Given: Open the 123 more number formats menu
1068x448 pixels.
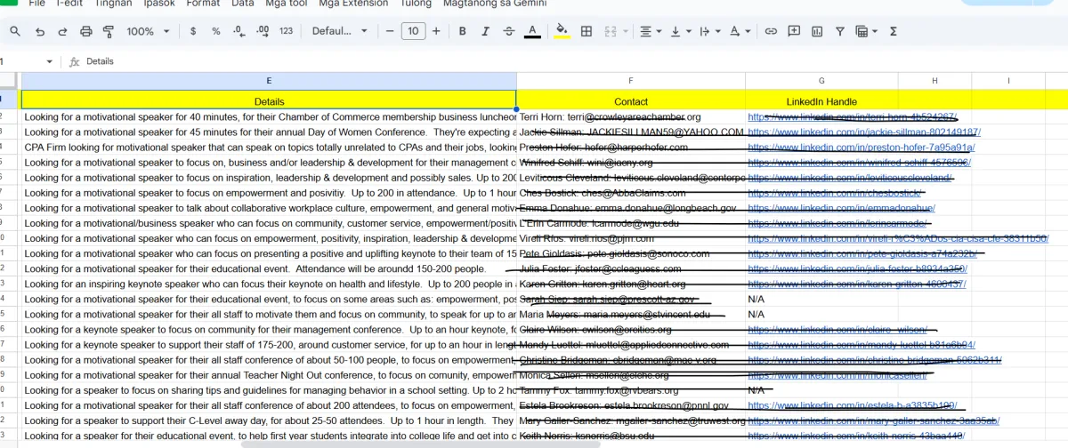Looking at the screenshot, I should coord(286,31).
